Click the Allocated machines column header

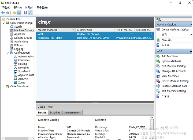point(144,30)
